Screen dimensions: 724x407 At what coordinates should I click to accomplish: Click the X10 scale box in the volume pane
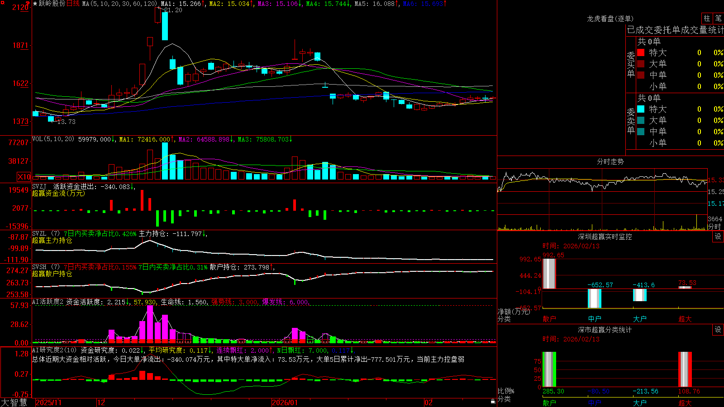point(24,177)
